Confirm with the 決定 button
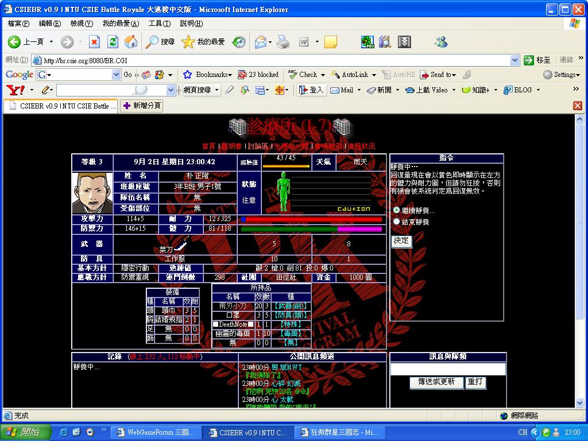588x441 pixels. [x=401, y=241]
